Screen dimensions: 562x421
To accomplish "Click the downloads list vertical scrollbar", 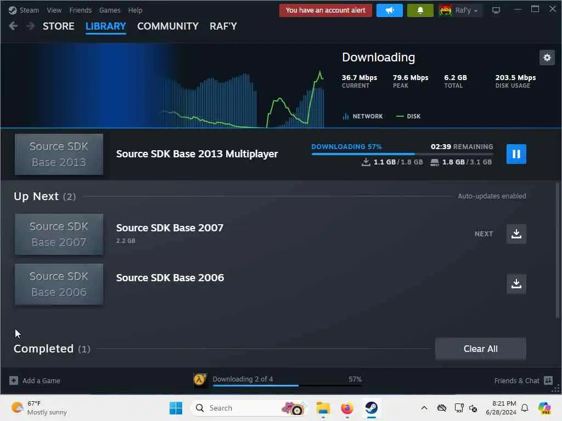I will point(558,250).
